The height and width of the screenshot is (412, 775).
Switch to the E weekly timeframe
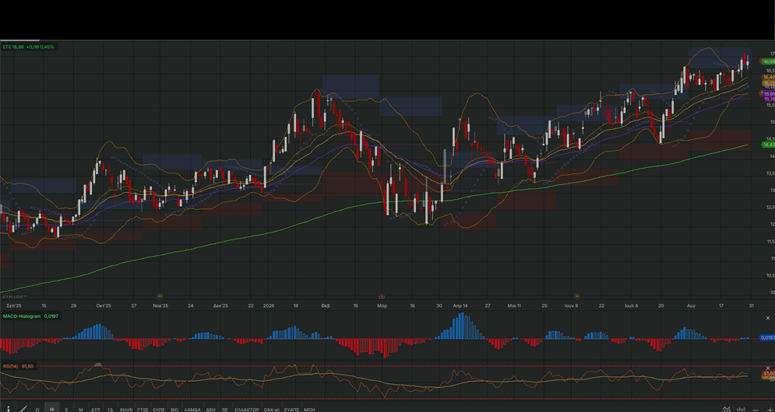(66, 410)
